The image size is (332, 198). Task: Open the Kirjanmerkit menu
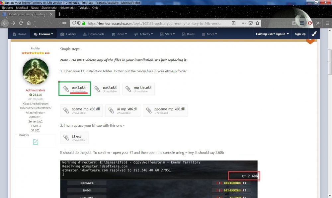[67, 8]
